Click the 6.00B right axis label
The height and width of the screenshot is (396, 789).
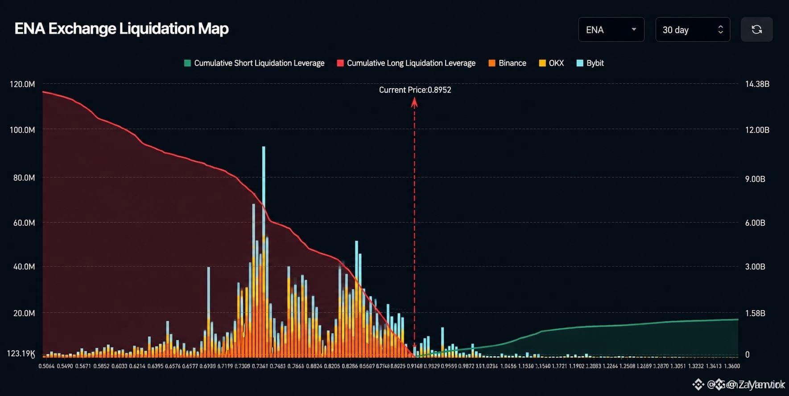click(x=755, y=223)
